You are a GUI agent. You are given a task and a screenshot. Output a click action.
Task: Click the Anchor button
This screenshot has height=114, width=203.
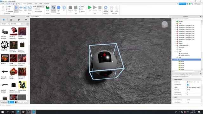pyautogui.click(x=82, y=11)
